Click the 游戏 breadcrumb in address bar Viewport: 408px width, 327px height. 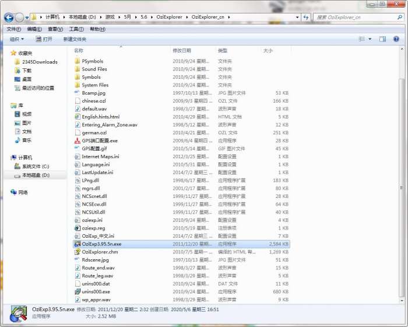[x=110, y=17]
